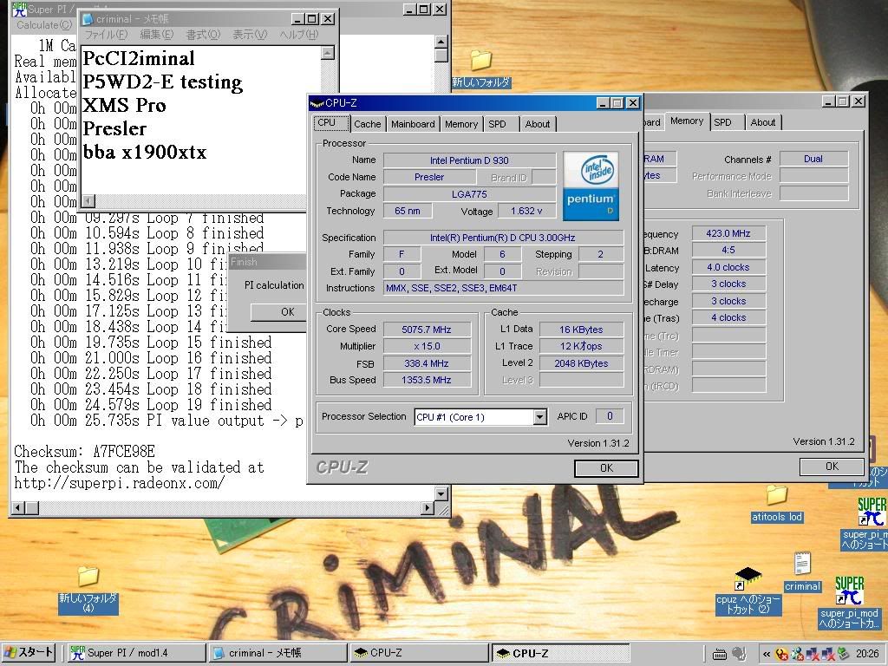This screenshot has height=666, width=888.
Task: Open the 新しいフォルダ folder beside the Notepad window
Action: (480, 69)
